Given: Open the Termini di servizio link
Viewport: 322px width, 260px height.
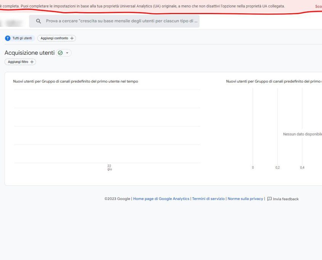Looking at the screenshot, I should pos(209,198).
